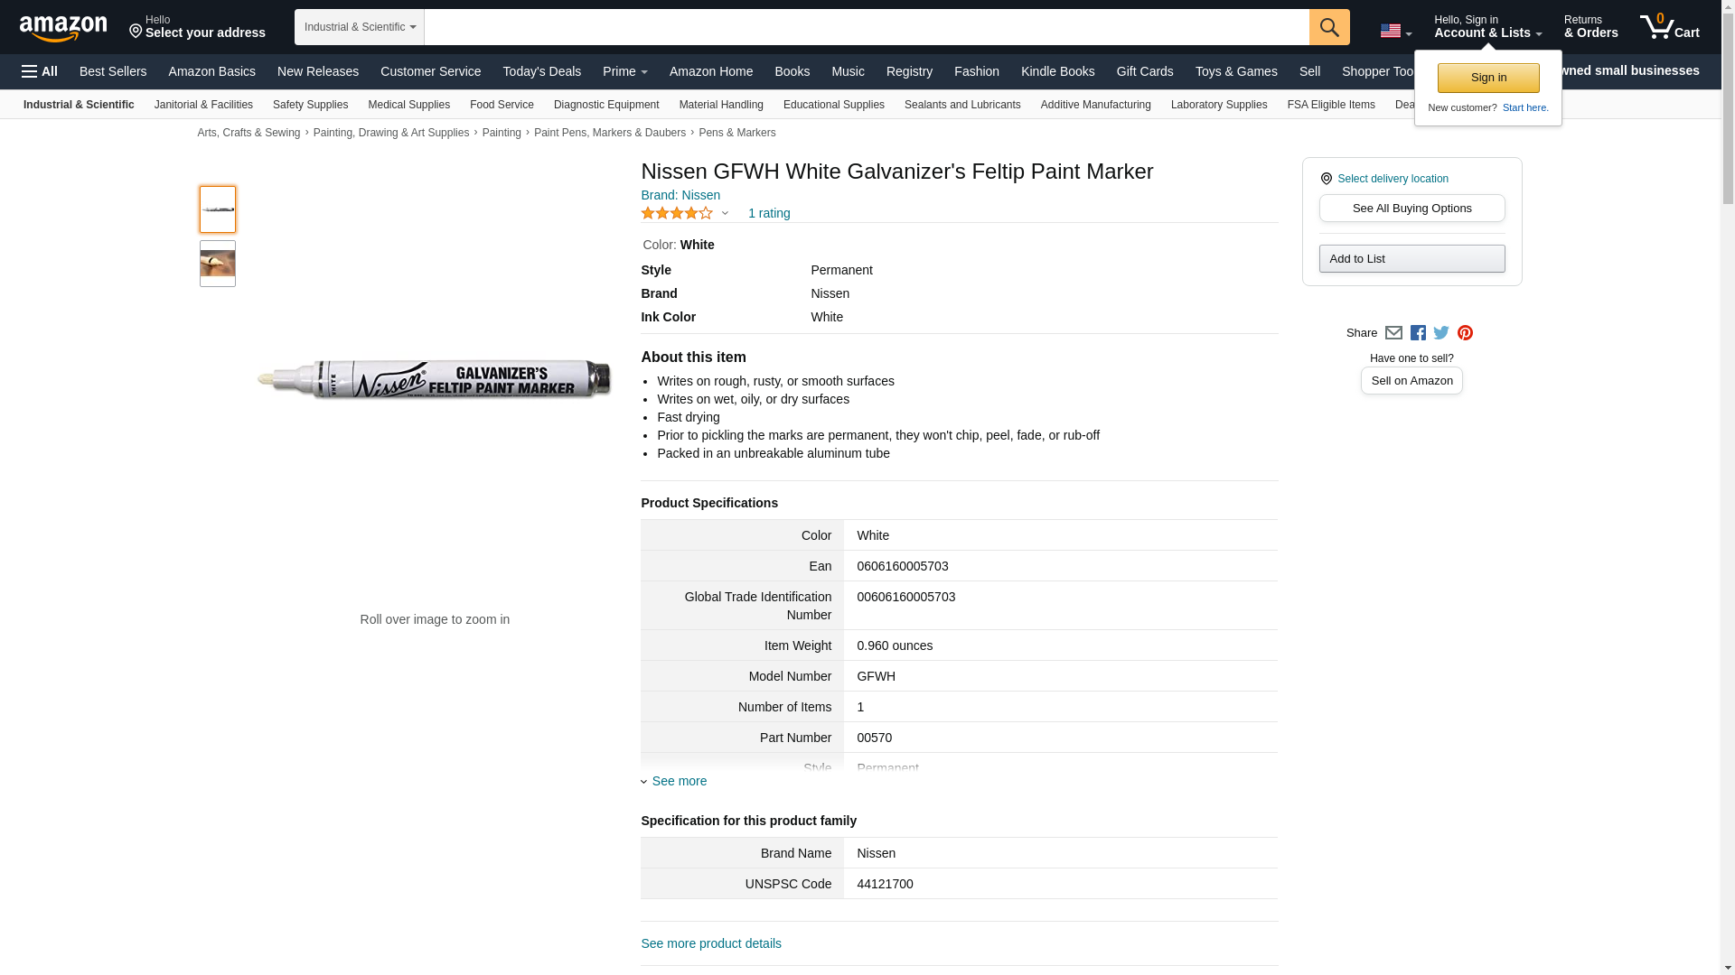Open the US flag language selector
This screenshot has height=975, width=1735.
click(x=1395, y=31)
